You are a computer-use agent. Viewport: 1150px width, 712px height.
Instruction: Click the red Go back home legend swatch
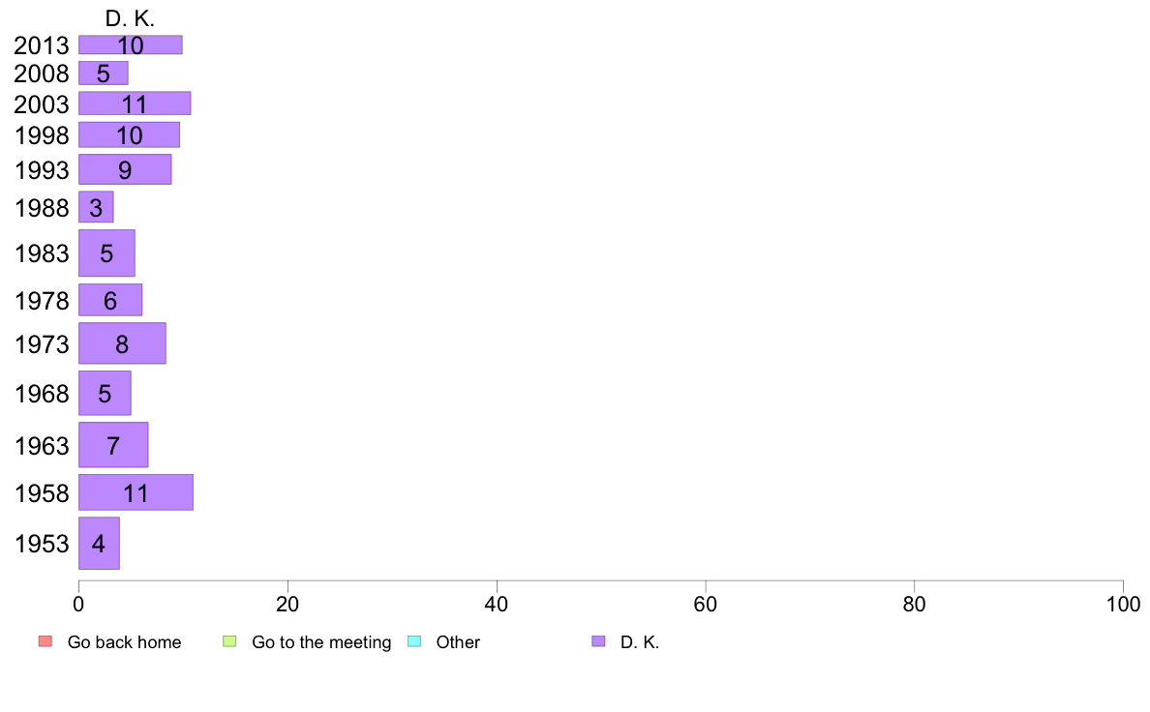pyautogui.click(x=45, y=641)
